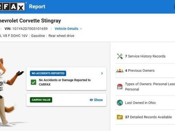
Task: Click the green checkmark icon
Action: point(33,82)
